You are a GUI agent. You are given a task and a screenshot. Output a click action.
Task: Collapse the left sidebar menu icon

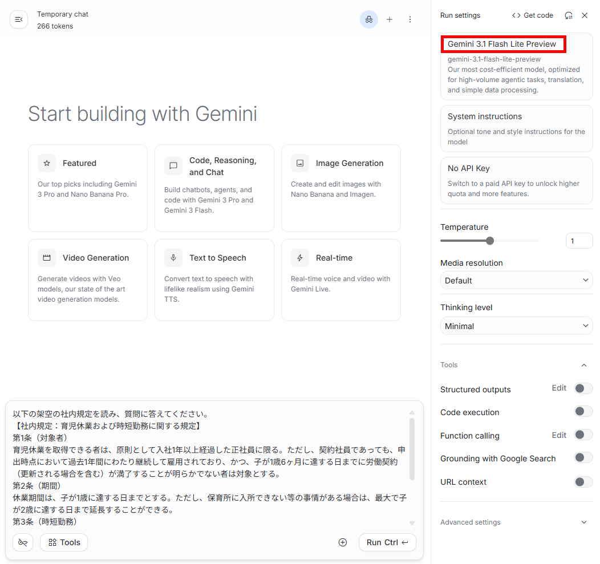coord(19,20)
